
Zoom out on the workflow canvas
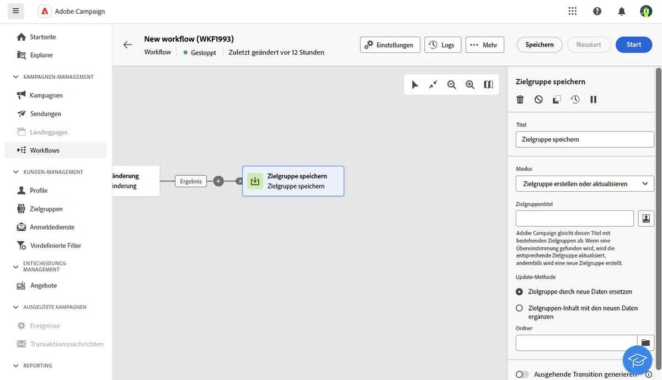[452, 84]
